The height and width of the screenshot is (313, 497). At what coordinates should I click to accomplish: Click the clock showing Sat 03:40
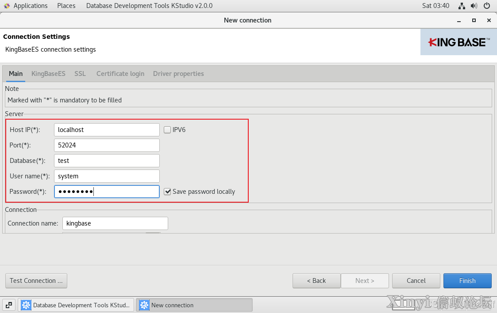click(x=436, y=6)
